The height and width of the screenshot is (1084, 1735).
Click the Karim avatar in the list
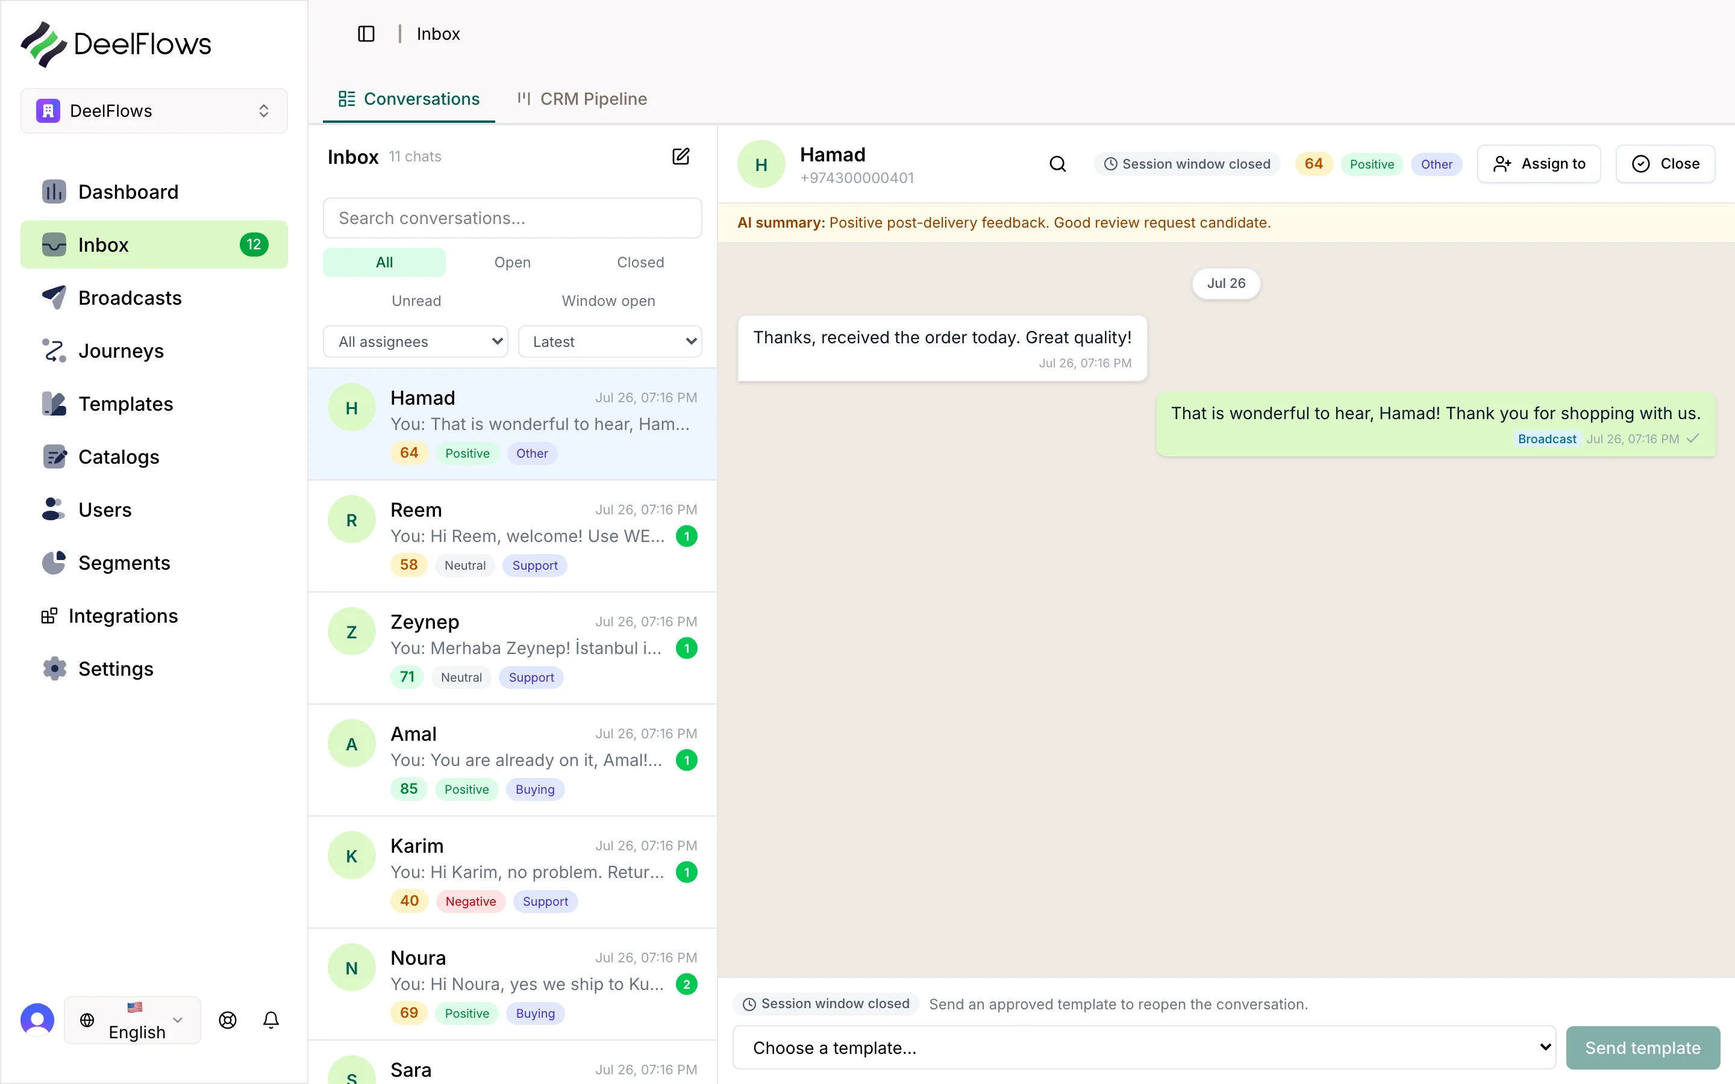pos(351,856)
